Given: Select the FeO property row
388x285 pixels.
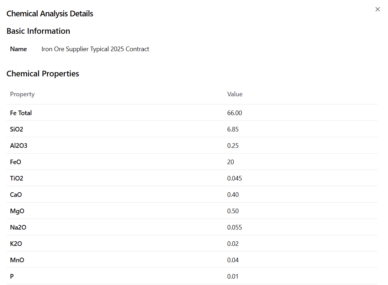Looking at the screenshot, I should 16,162.
